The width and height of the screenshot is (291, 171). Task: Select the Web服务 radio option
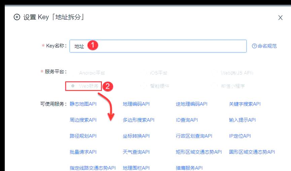(84, 86)
